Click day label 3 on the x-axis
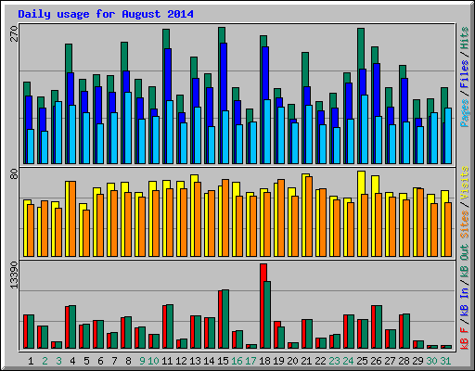This screenshot has height=371, width=475. pos(58,361)
